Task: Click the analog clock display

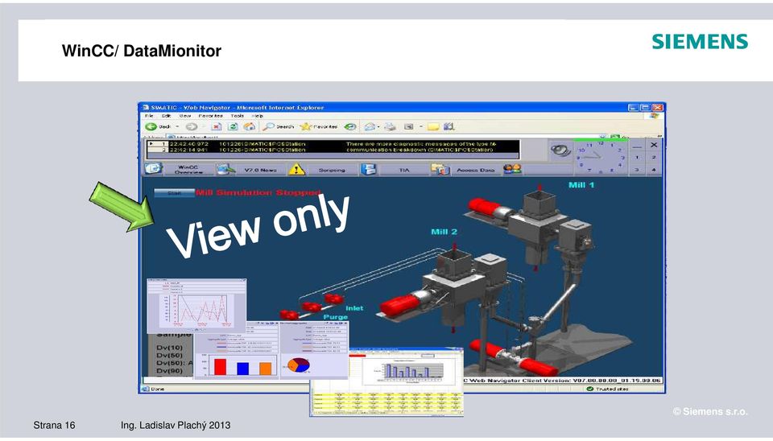Action: (601, 157)
